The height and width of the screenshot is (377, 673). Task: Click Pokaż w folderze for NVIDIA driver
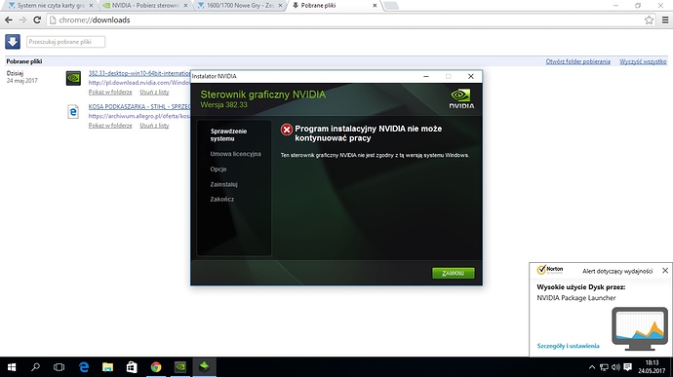pyautogui.click(x=110, y=92)
